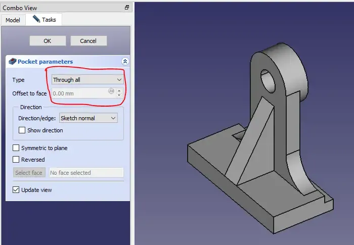The image size is (354, 245).
Task: Click the No face selected field
Action: [x=86, y=173]
